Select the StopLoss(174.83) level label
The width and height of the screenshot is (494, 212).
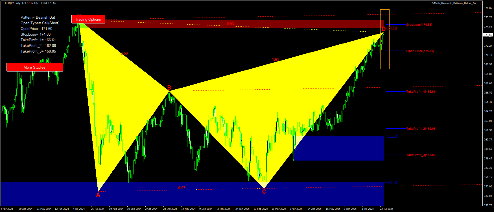click(419, 25)
